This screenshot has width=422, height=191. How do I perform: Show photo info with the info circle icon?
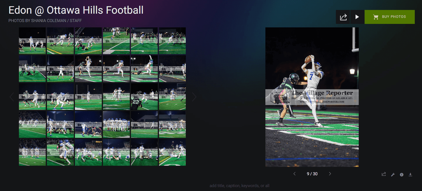401,174
